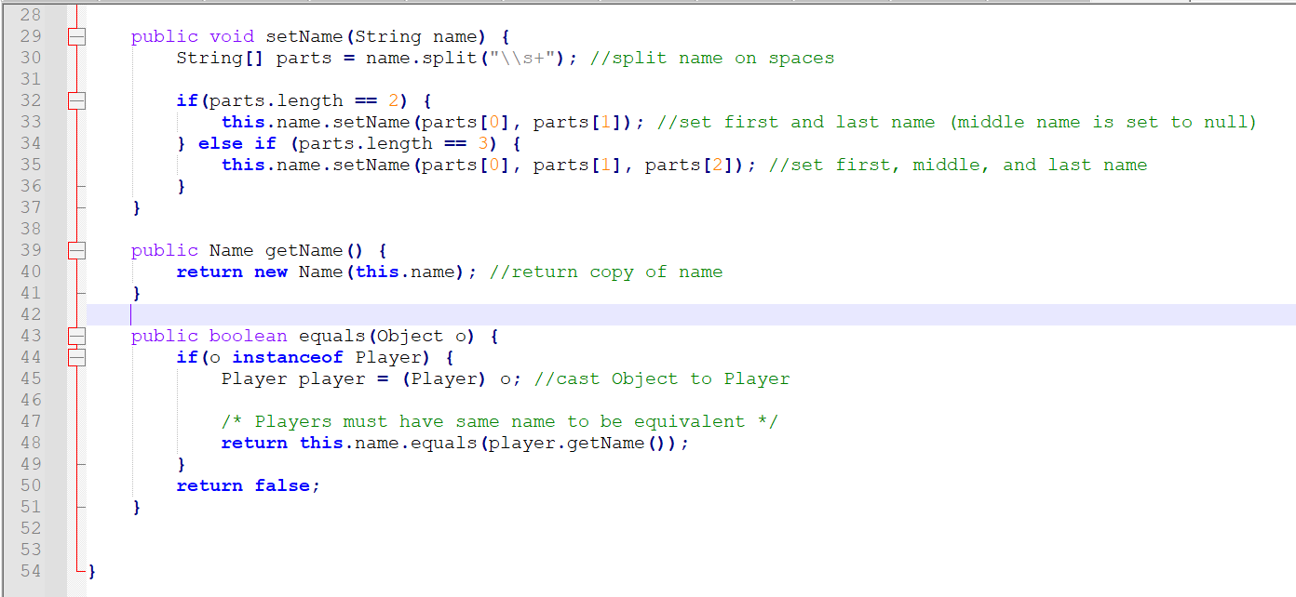Viewport: 1296px width, 597px height.
Task: Collapse the getName method fold box
Action: click(76, 250)
